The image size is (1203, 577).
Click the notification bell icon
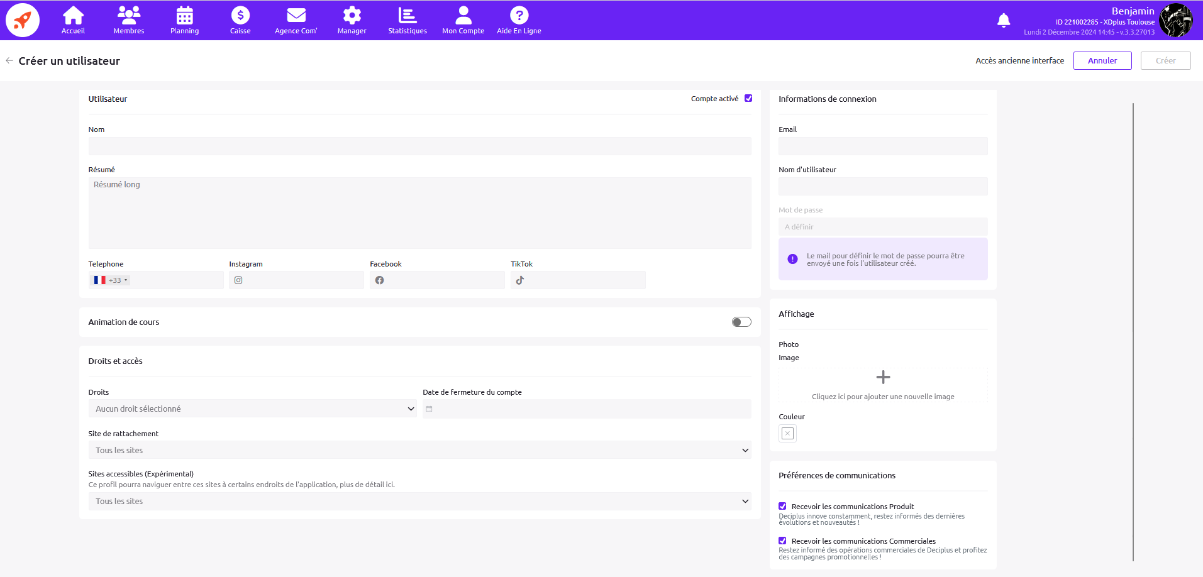(1004, 21)
